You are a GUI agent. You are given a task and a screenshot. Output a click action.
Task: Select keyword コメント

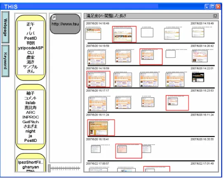point(31,98)
